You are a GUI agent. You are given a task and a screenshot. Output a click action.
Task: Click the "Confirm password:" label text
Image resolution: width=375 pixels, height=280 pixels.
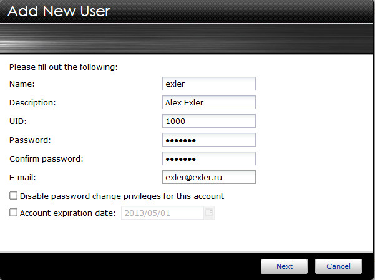point(47,158)
